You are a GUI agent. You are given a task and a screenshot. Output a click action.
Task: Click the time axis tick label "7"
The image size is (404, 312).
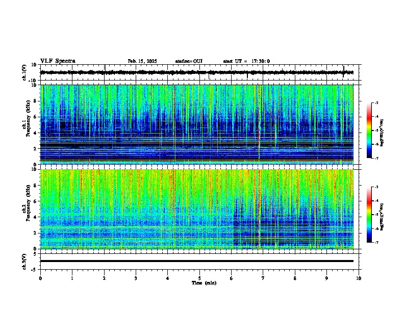[263, 278]
